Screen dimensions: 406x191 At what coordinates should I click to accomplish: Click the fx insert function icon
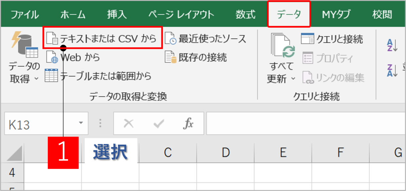point(188,124)
